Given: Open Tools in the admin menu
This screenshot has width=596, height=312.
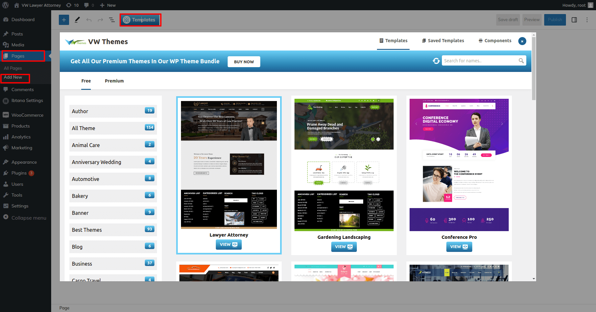Looking at the screenshot, I should pos(26,195).
